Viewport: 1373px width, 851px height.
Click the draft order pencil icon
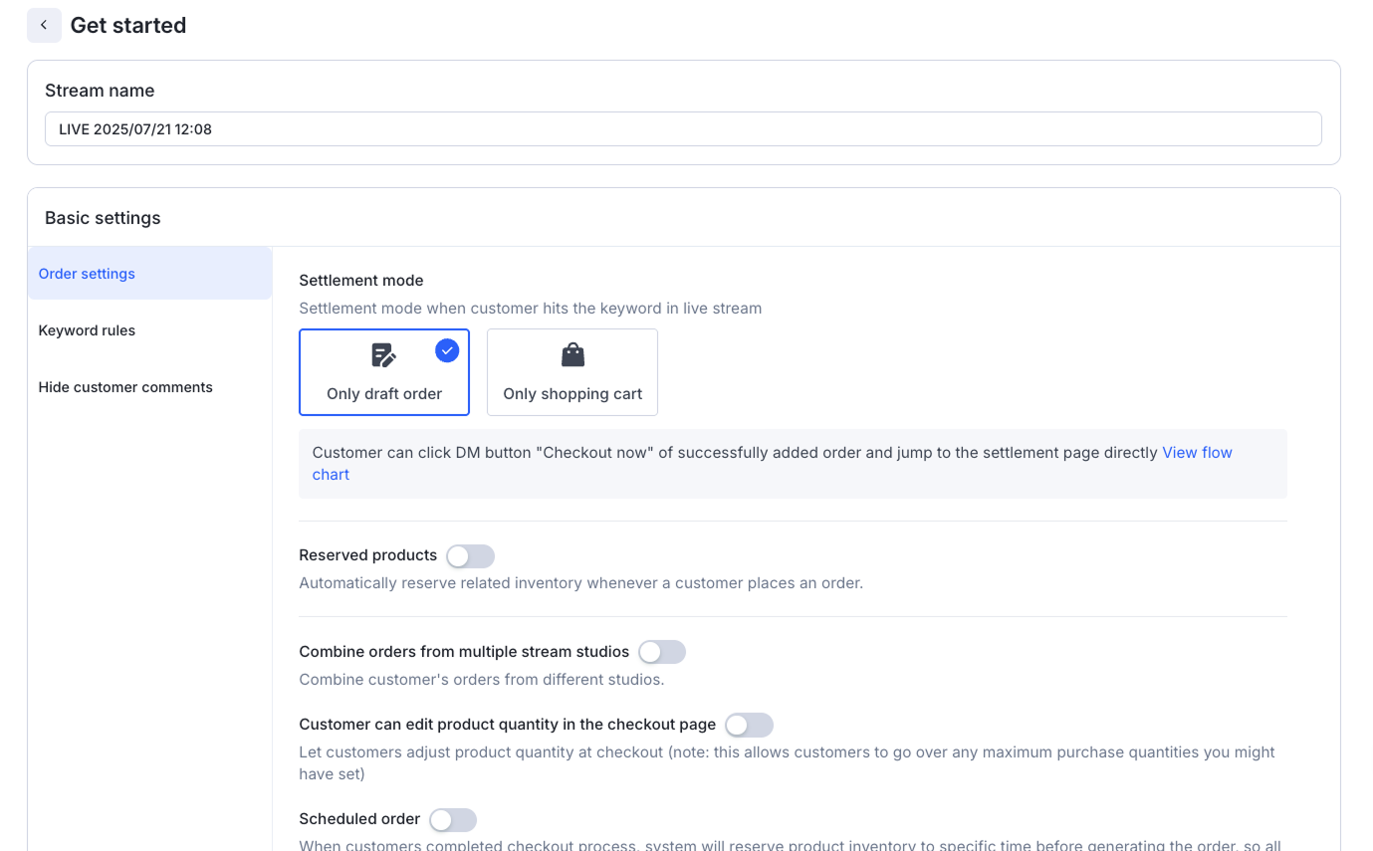click(383, 355)
